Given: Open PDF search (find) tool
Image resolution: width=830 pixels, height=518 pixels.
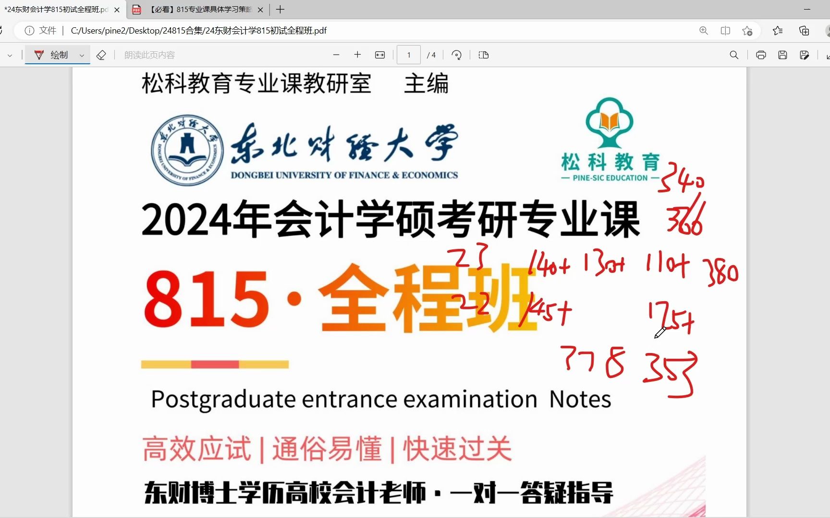Looking at the screenshot, I should (734, 55).
